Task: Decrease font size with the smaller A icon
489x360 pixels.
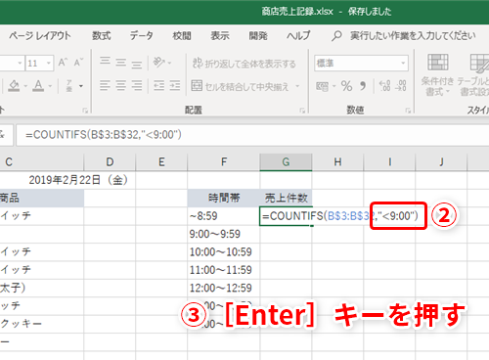Action: 78,62
